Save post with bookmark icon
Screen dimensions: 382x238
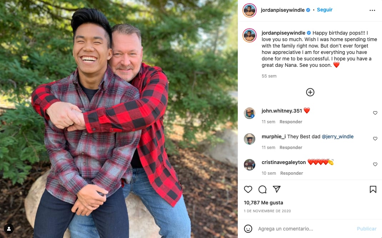[x=373, y=189]
